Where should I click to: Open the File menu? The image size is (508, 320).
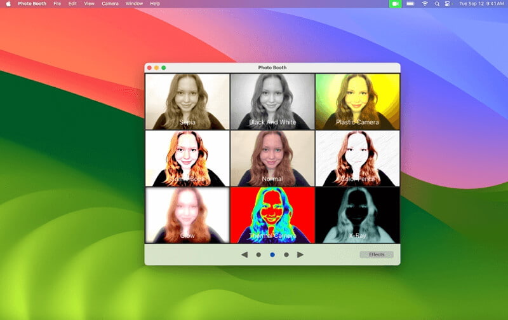click(58, 4)
